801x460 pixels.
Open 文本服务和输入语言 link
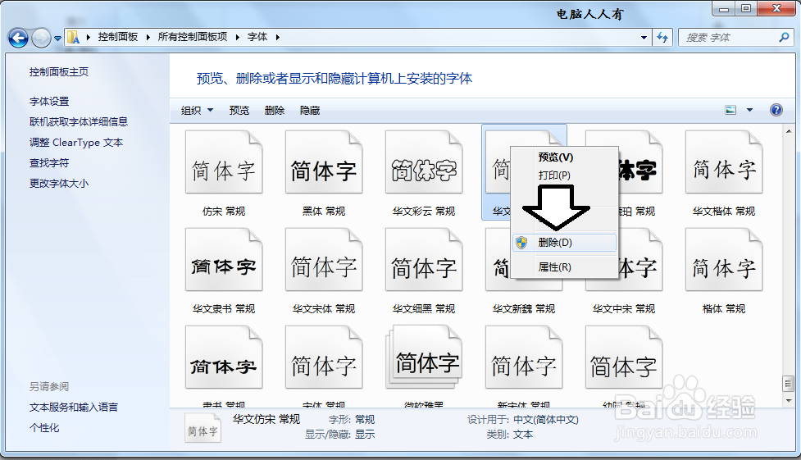(74, 408)
